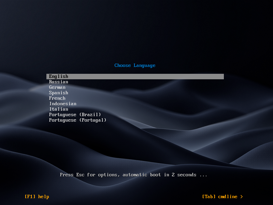Pick Italian in the language menu
273x205 pixels.
click(x=59, y=109)
